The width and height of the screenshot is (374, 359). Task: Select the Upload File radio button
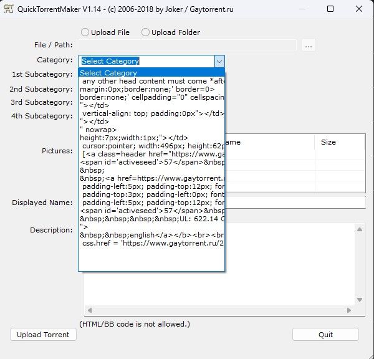[85, 32]
